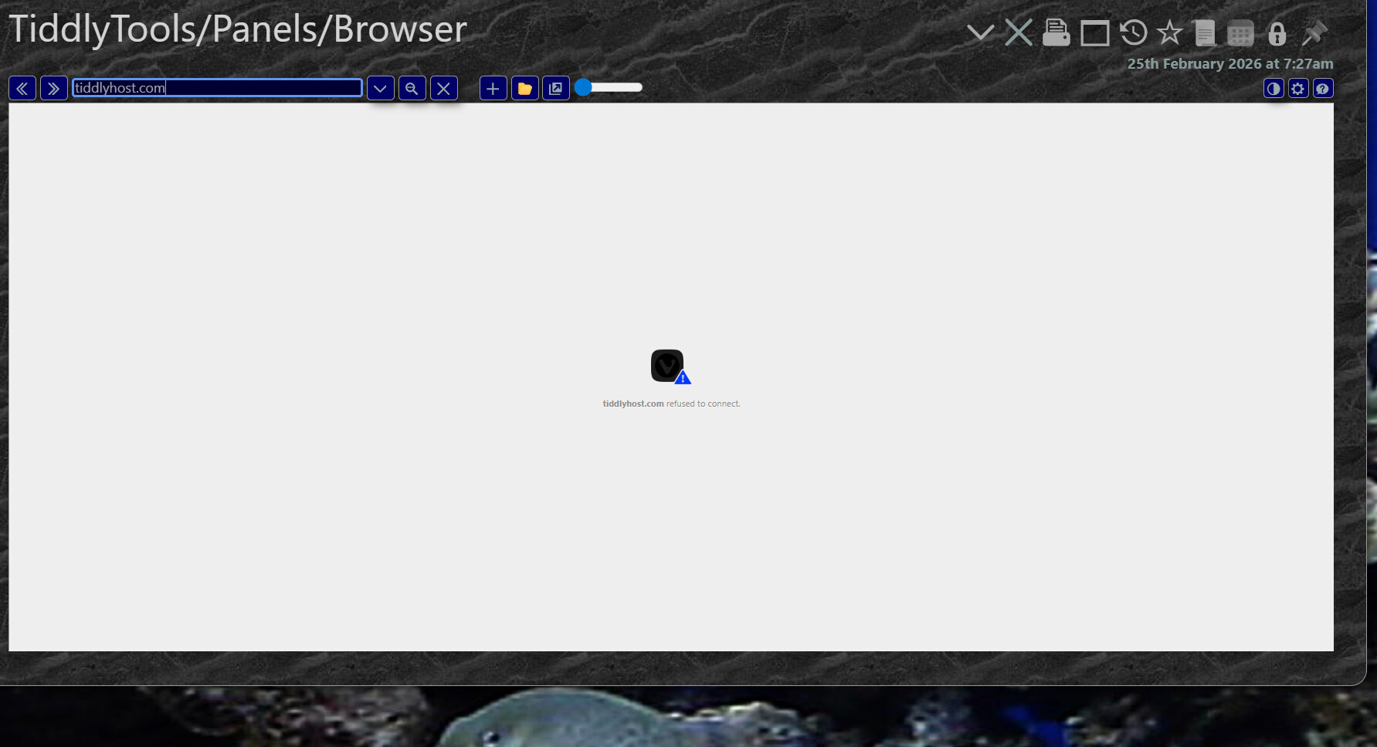1377x747 pixels.
Task: Go forward with the double-right arrow button
Action: tap(53, 89)
